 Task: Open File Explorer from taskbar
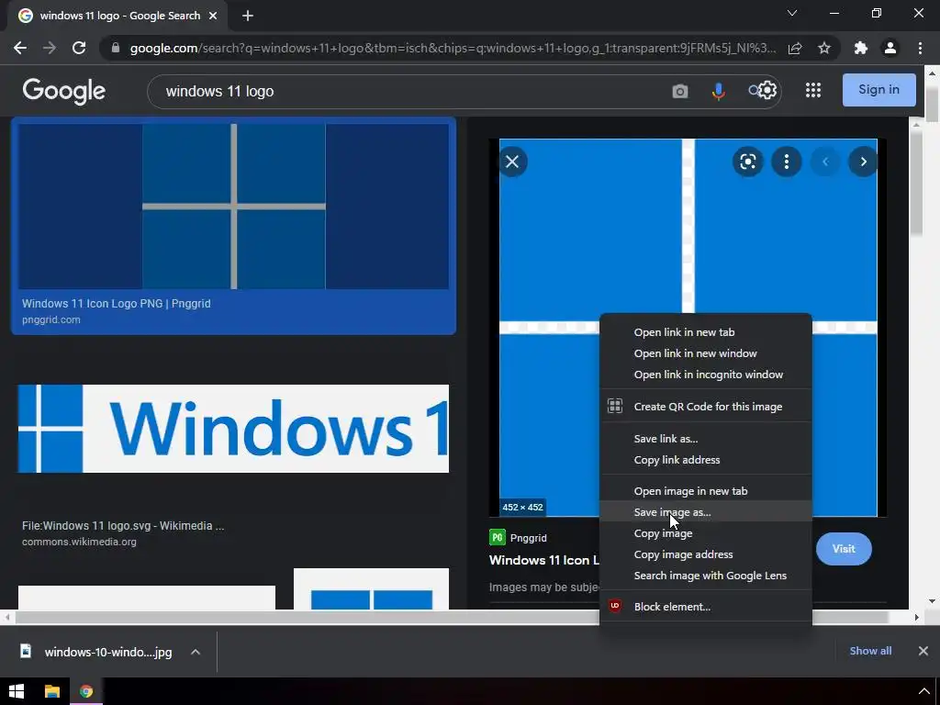tap(52, 691)
